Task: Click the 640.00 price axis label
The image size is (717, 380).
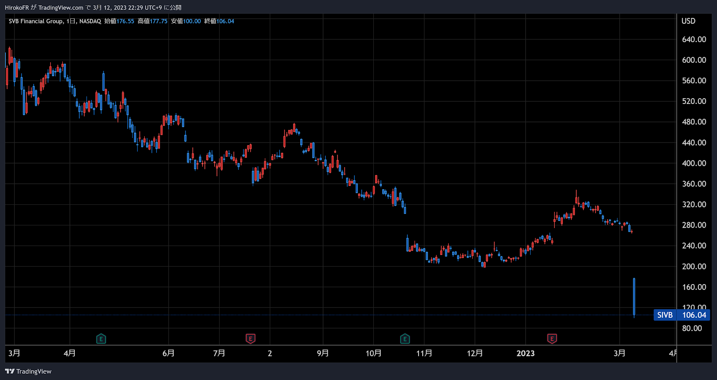Action: [694, 39]
